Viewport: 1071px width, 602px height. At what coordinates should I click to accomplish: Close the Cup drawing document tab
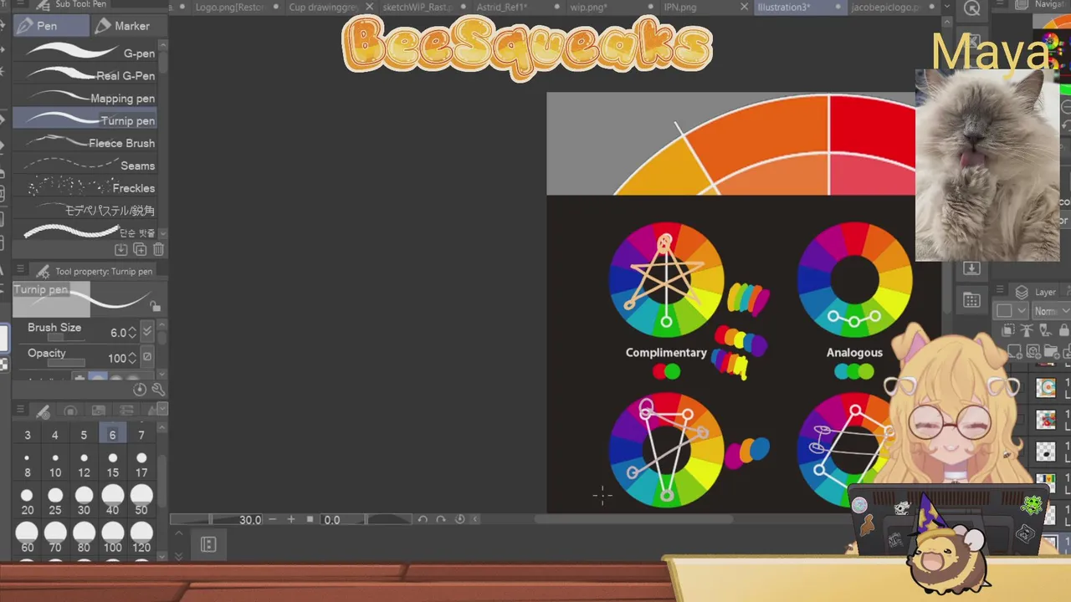coord(369,8)
